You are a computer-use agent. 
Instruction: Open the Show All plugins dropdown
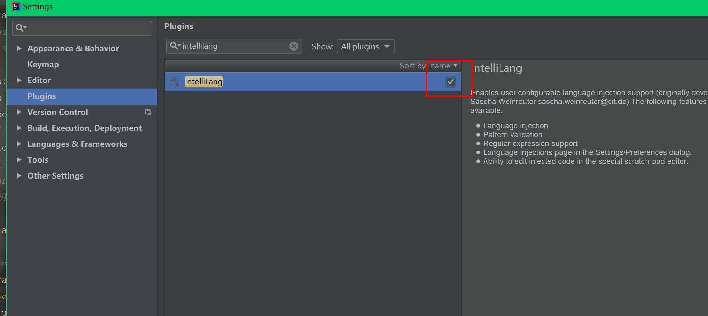click(365, 46)
